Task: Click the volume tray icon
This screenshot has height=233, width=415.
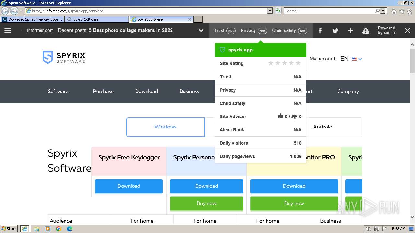Action: [x=369, y=229]
